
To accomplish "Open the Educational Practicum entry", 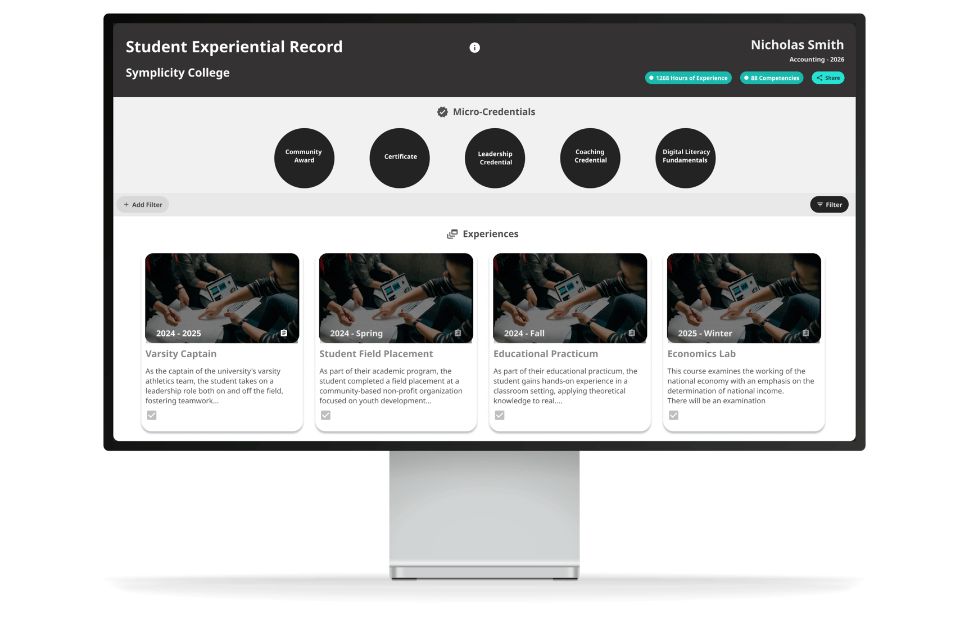I will [546, 353].
